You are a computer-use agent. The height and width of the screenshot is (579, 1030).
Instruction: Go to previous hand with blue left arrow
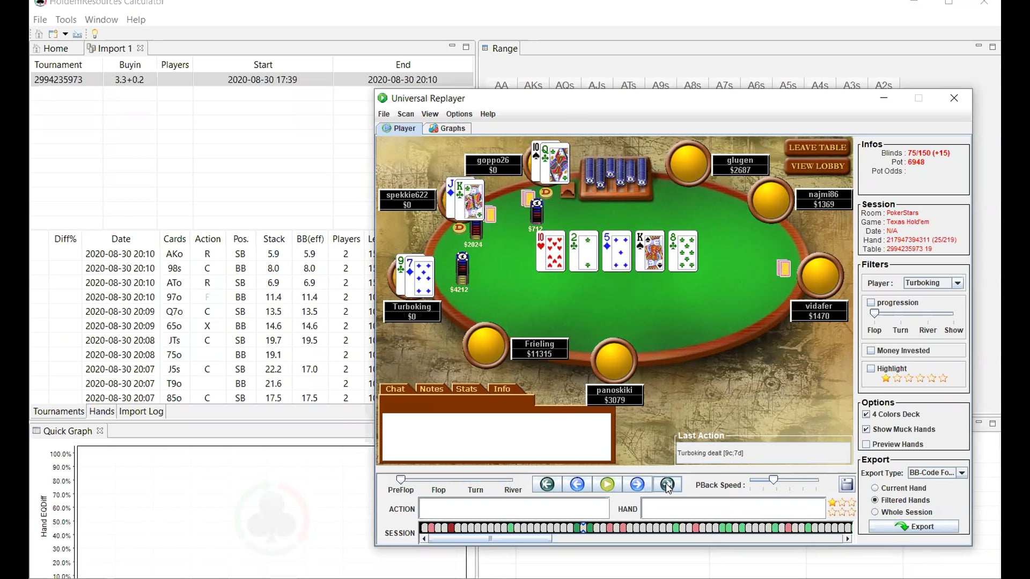[x=577, y=485]
